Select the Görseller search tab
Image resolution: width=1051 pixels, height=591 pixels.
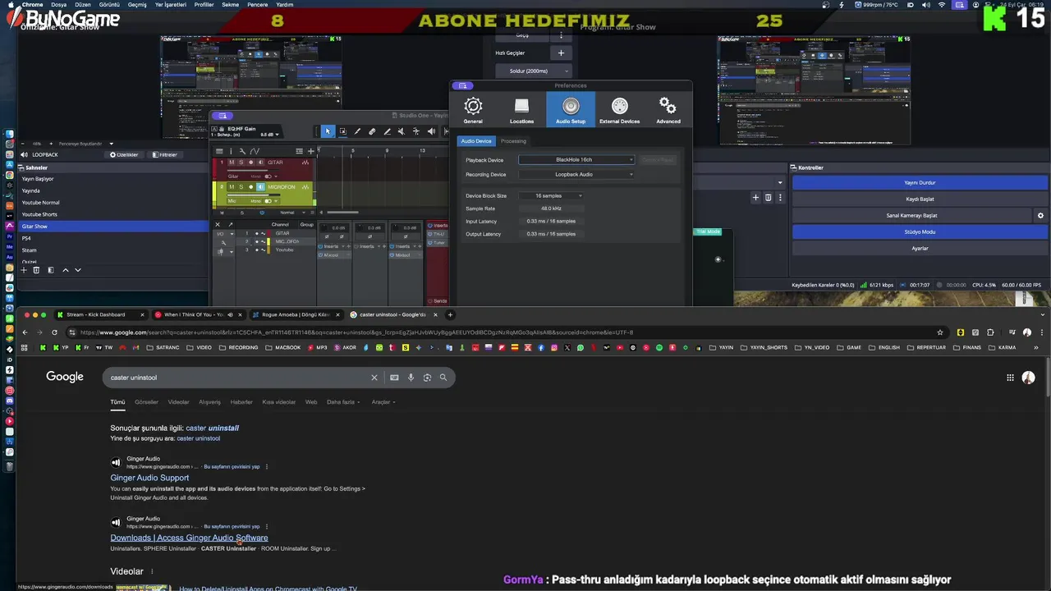[x=146, y=402]
